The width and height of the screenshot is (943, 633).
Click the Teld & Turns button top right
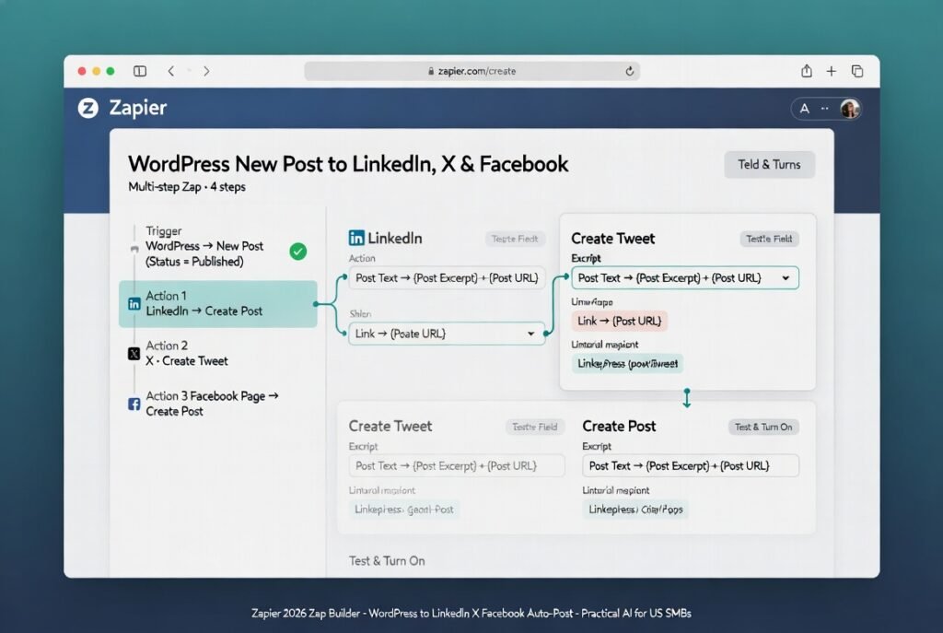pos(769,164)
